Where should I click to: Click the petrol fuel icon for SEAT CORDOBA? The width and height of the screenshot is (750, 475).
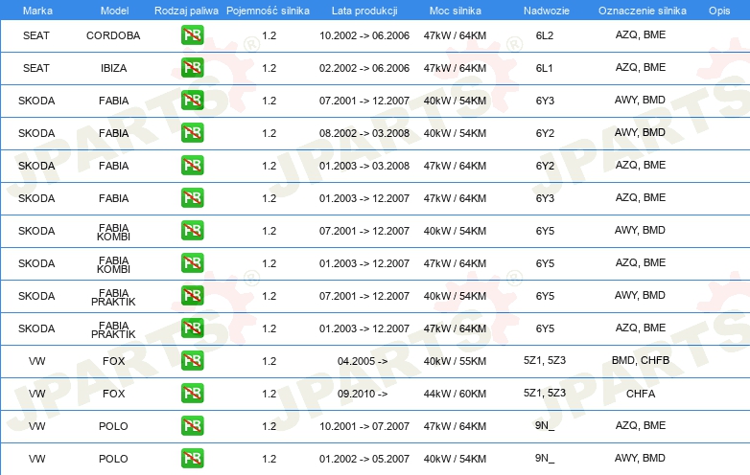click(x=192, y=36)
